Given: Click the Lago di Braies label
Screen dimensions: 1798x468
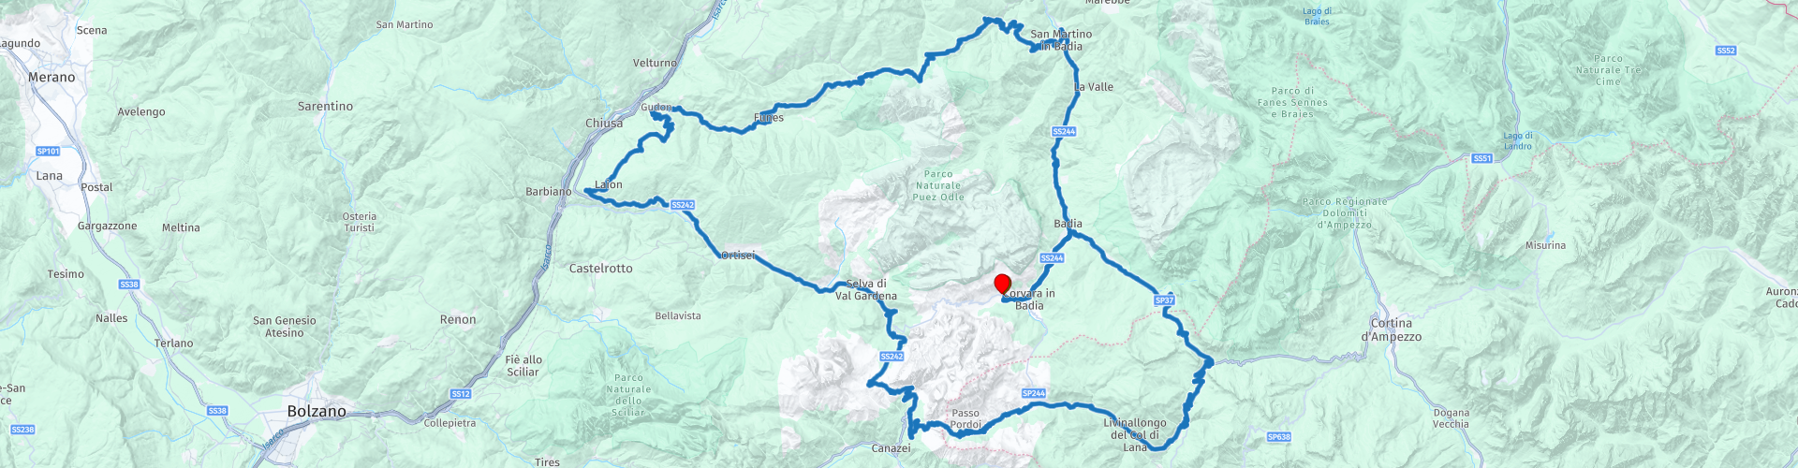Looking at the screenshot, I should coord(1317,17).
